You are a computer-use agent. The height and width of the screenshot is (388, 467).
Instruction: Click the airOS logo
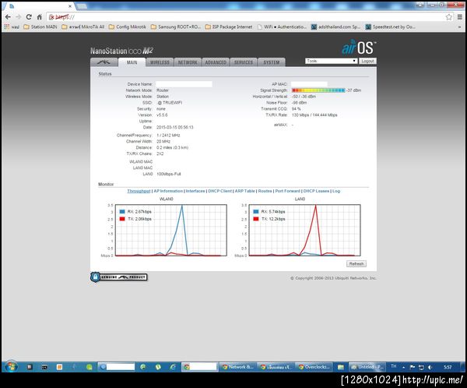point(359,47)
